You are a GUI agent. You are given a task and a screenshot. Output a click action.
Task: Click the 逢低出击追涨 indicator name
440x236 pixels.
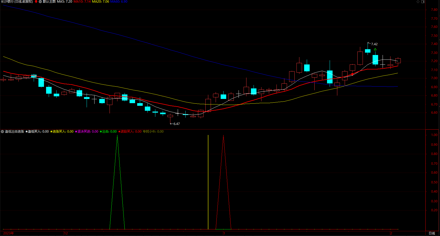coord(14,132)
